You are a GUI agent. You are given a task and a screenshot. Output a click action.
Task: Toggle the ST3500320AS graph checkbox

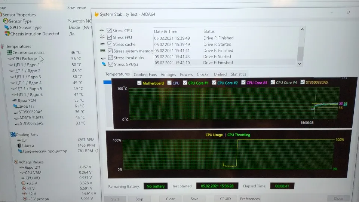tap(303, 82)
